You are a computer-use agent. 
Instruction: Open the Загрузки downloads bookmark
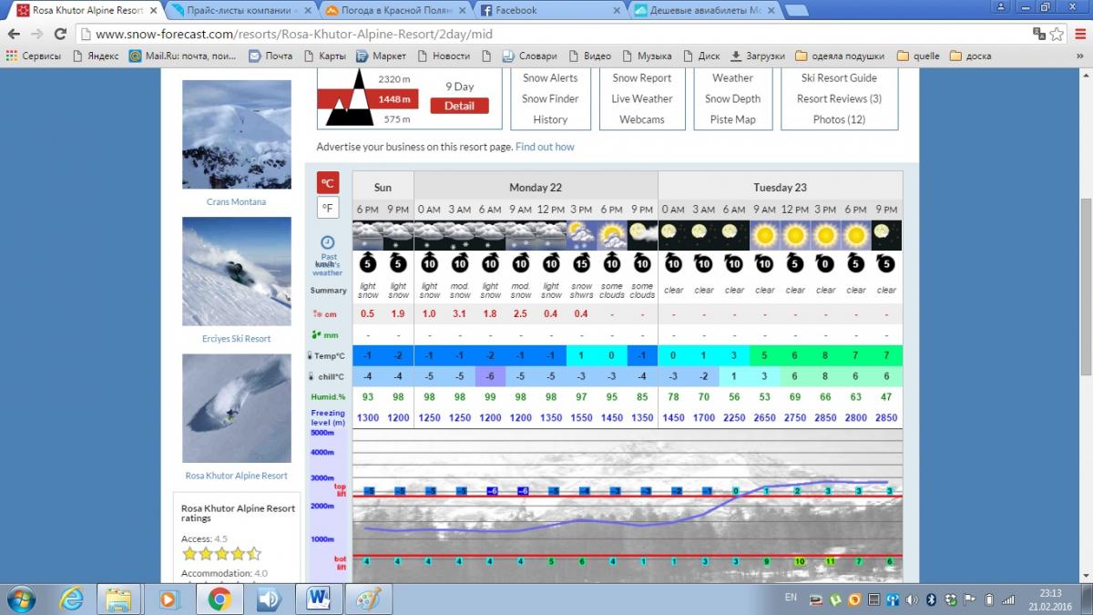758,56
